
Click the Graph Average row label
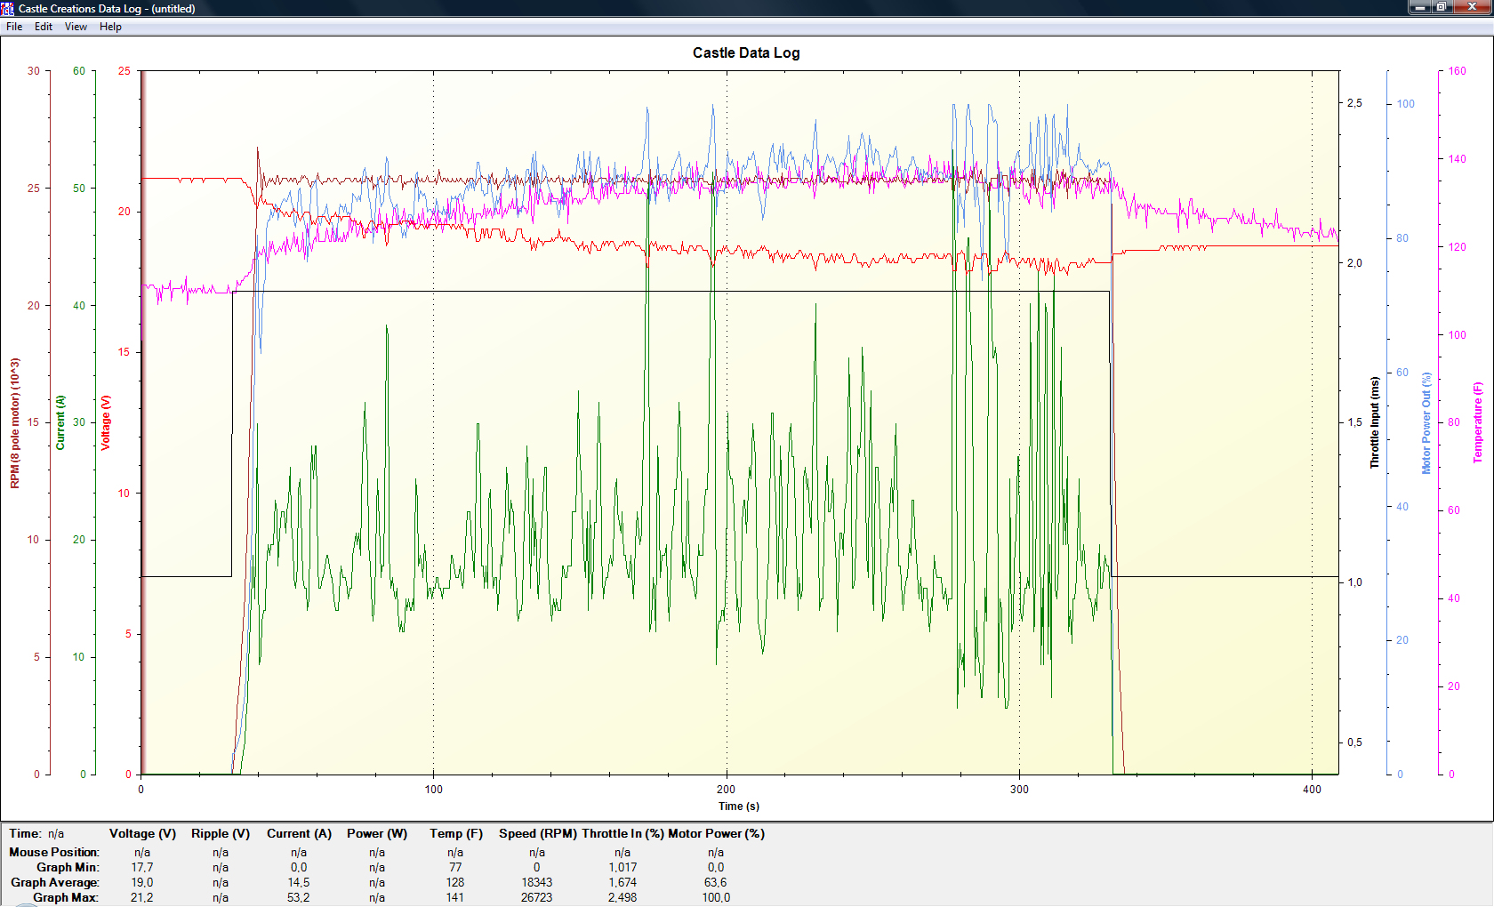click(x=55, y=883)
